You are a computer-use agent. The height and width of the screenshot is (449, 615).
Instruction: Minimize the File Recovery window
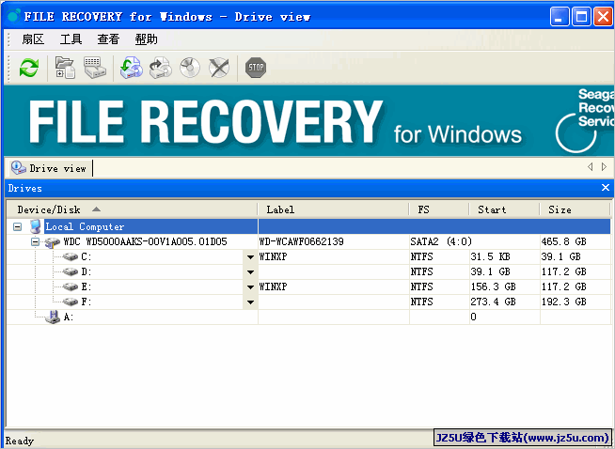[x=560, y=17]
